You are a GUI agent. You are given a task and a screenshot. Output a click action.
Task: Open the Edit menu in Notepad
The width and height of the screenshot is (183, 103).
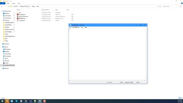click(x=73, y=27)
